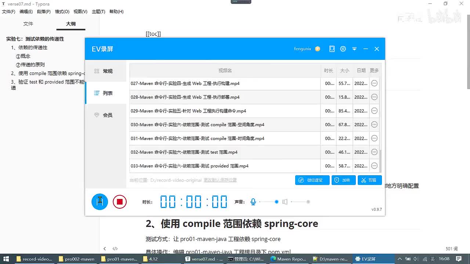This screenshot has height=264, width=470.
Task: Open more options for video 033
Action: click(374, 166)
